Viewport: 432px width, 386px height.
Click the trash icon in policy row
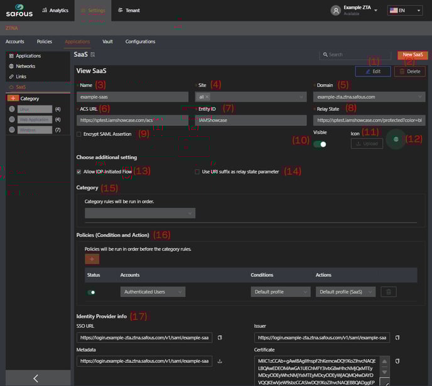pyautogui.click(x=389, y=292)
